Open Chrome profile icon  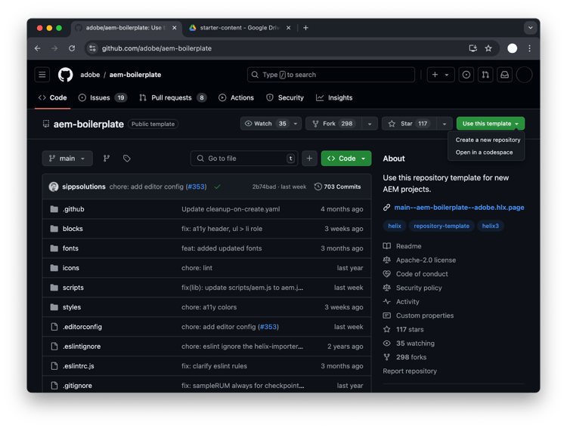[512, 48]
